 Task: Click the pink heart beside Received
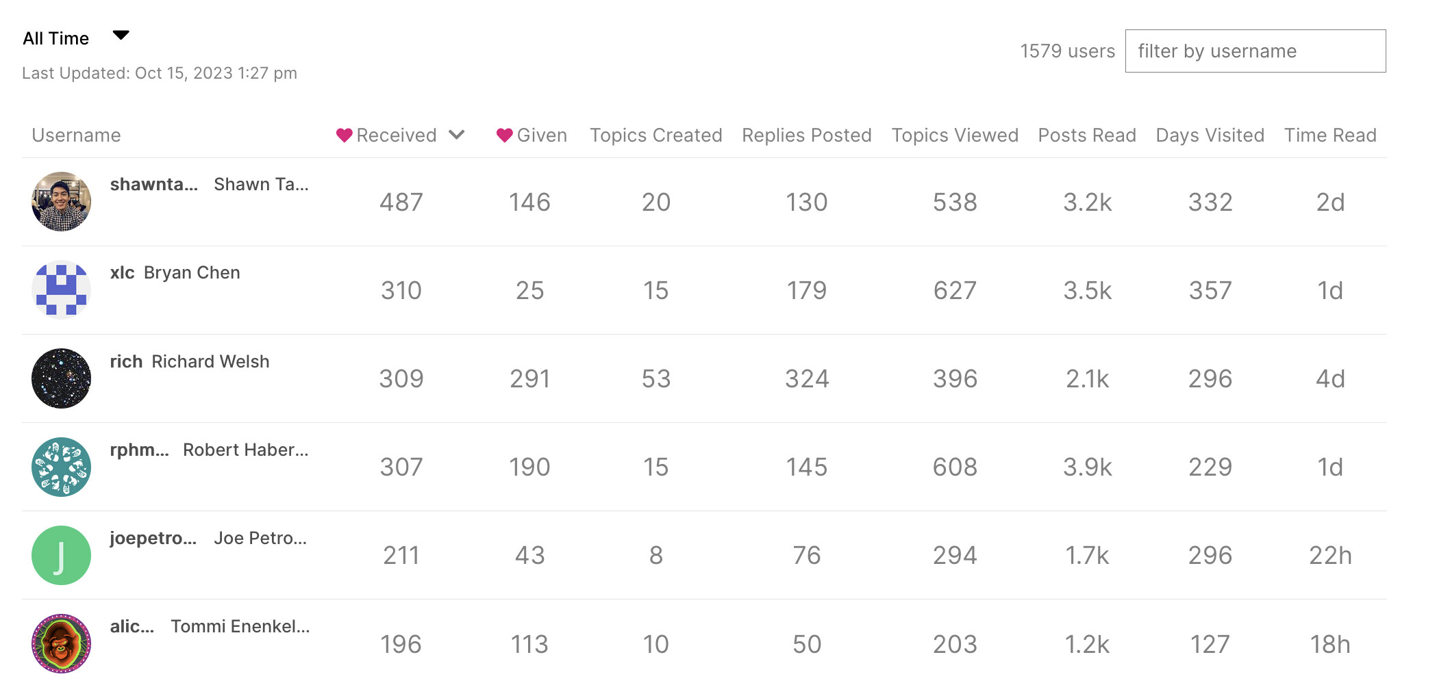(344, 136)
